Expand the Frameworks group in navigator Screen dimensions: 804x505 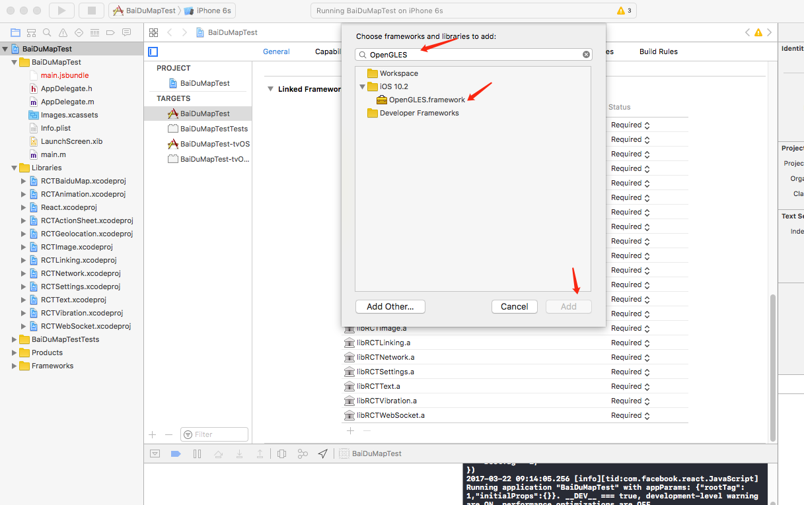coord(15,366)
